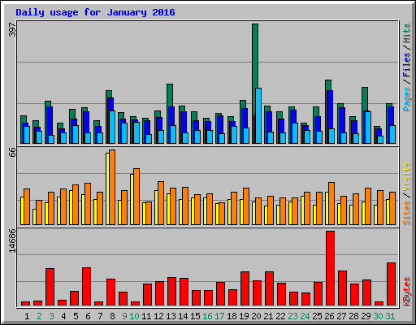Click the 66 visits axis value

click(12, 152)
